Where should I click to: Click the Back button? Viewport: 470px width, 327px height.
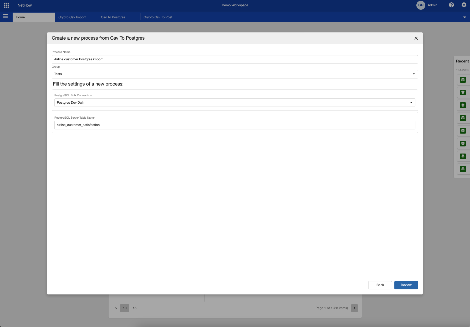point(380,285)
